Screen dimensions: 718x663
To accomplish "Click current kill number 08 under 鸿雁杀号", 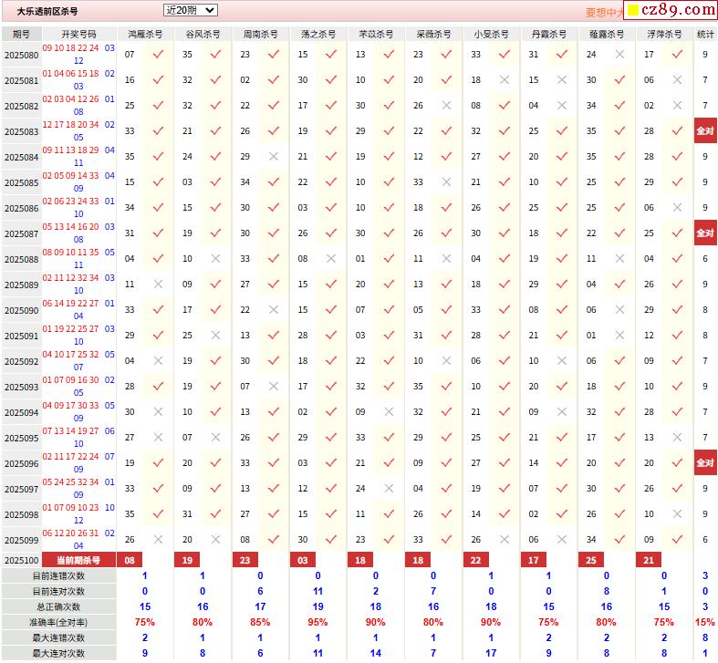I will pyautogui.click(x=130, y=560).
